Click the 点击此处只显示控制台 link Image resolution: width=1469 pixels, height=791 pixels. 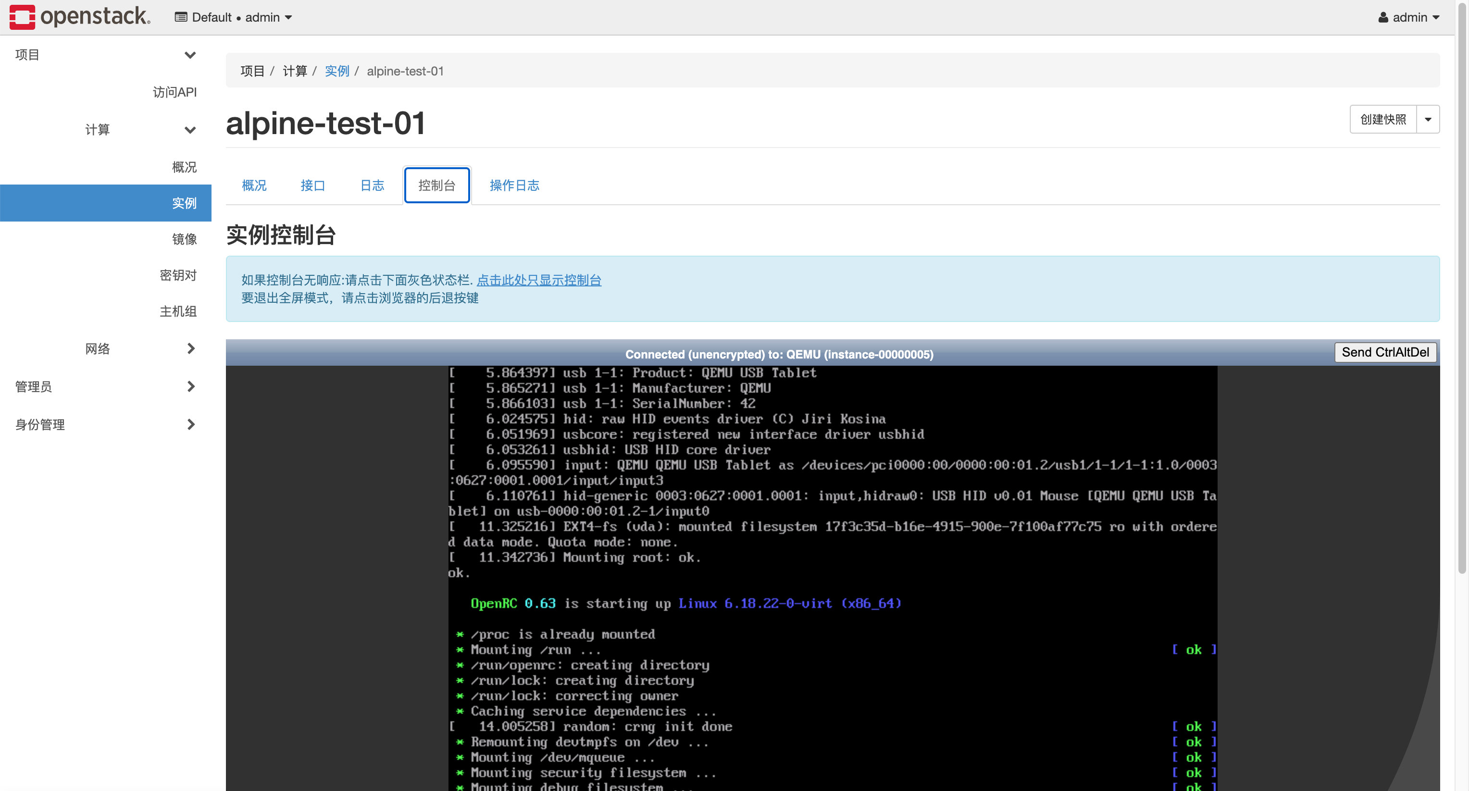[x=539, y=280]
